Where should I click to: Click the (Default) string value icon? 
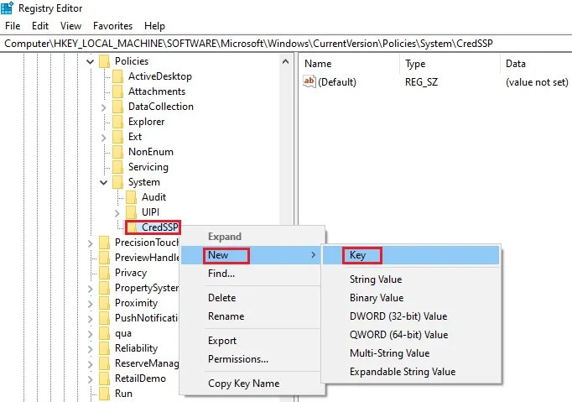(x=309, y=81)
